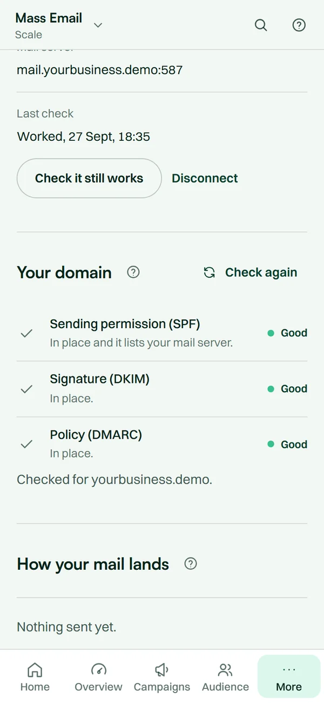Open help icon beside How your mail lands

[x=190, y=564]
